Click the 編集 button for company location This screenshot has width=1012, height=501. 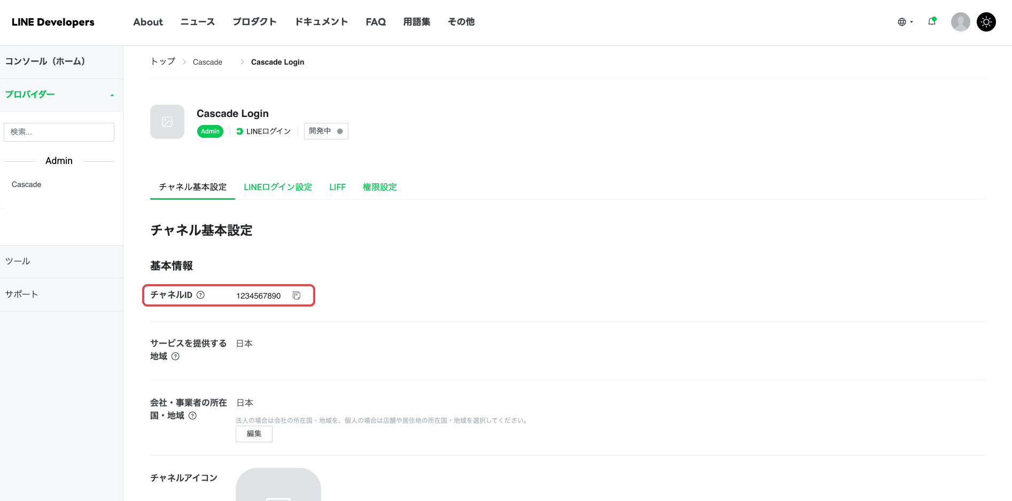click(x=254, y=434)
